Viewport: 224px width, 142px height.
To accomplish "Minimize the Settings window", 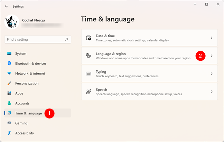I will 195,4.
